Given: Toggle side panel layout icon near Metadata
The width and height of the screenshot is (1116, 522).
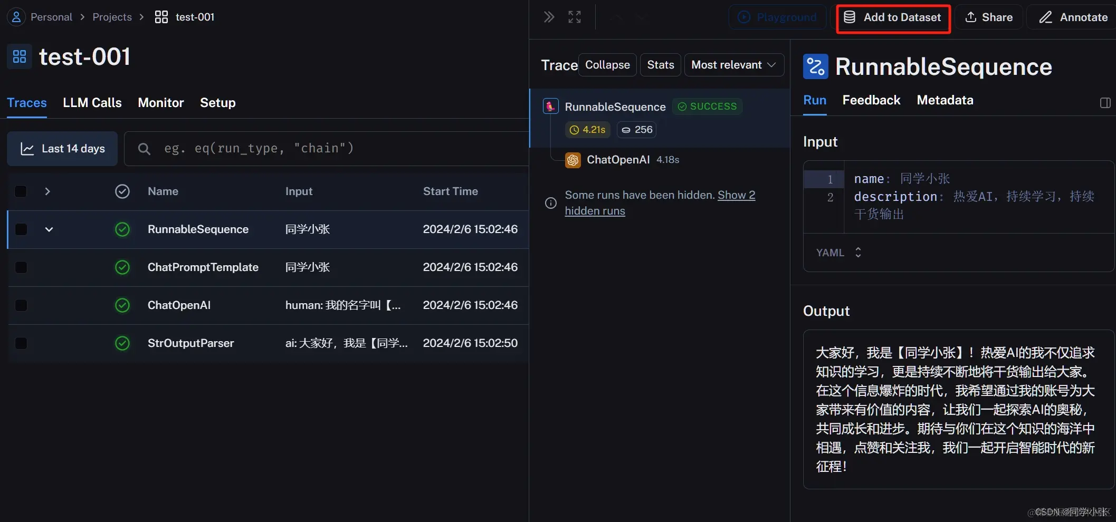Looking at the screenshot, I should pyautogui.click(x=1105, y=103).
